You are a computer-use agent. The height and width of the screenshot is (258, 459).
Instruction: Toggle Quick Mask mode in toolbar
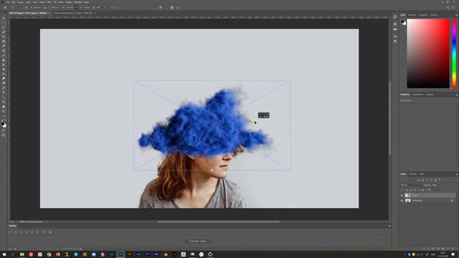click(x=4, y=130)
